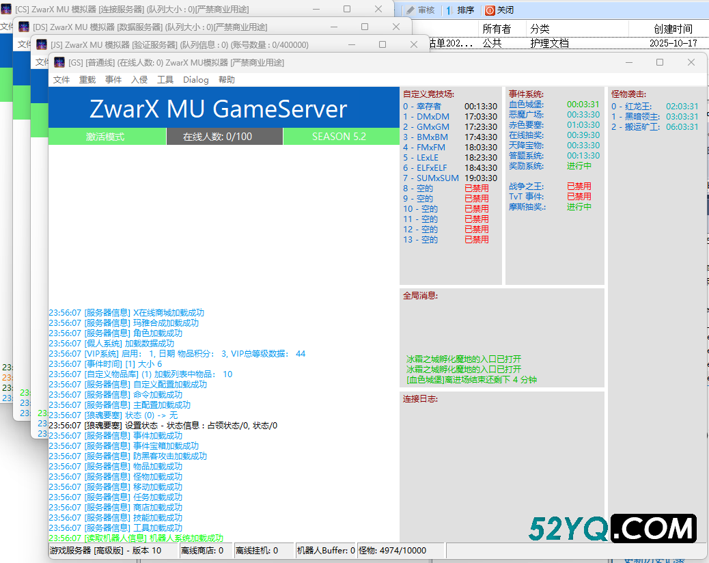
Task: Click the 审核 toolbar button in background window
Action: pyautogui.click(x=421, y=10)
